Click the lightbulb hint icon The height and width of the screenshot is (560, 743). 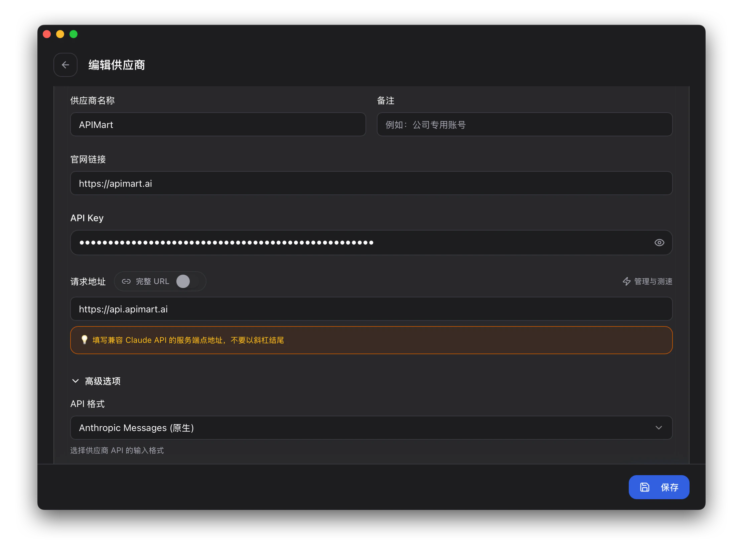click(x=84, y=340)
